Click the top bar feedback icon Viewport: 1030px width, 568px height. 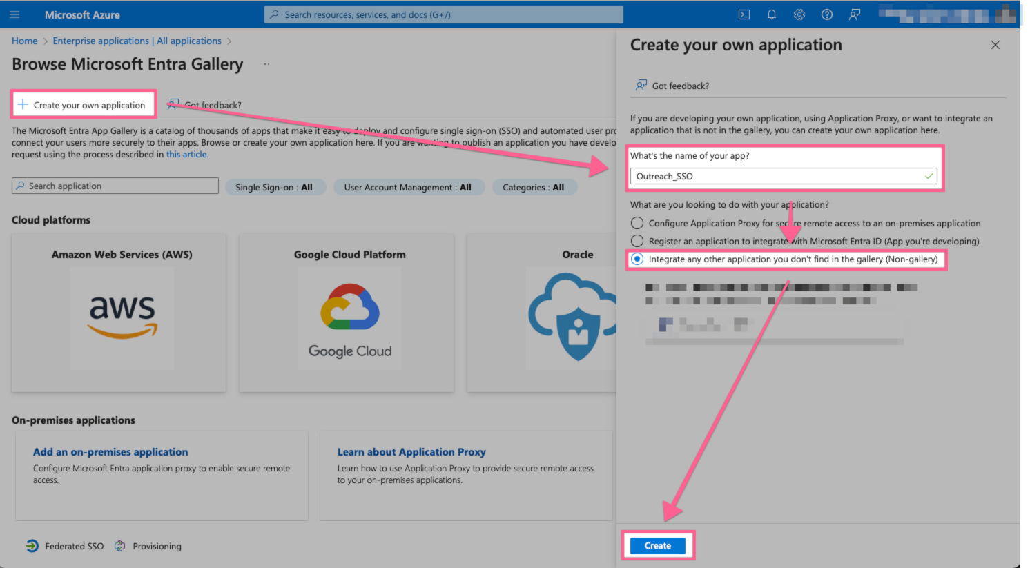(x=855, y=14)
